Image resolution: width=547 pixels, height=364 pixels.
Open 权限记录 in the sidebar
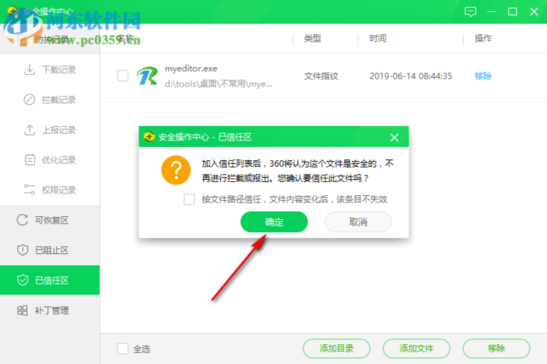tap(50, 190)
